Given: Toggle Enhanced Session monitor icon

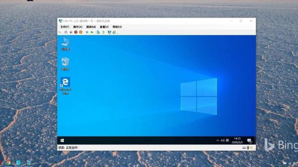Looking at the screenshot, I should [x=109, y=32].
